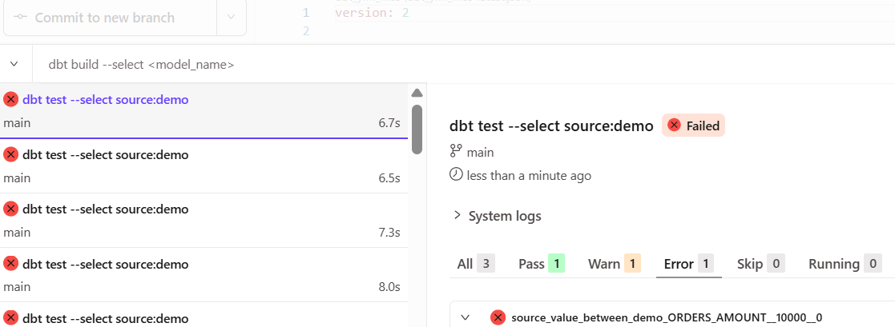Click failed icon of 6.7s run
895x327 pixels.
[x=11, y=100]
